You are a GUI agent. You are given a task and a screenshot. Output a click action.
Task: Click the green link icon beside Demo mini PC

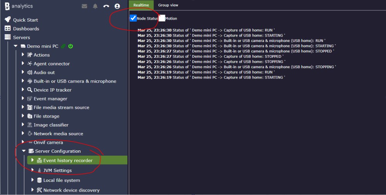point(63,46)
